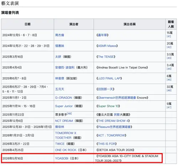Viewport: 178px width, 166px height.
Task: Open the YOASOBI performer link
Action: tap(62, 159)
